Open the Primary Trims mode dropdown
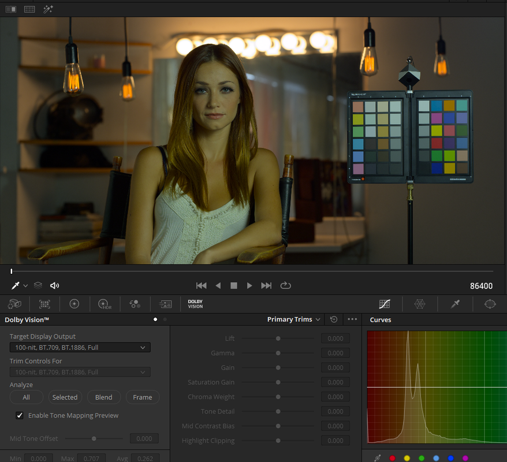 293,319
